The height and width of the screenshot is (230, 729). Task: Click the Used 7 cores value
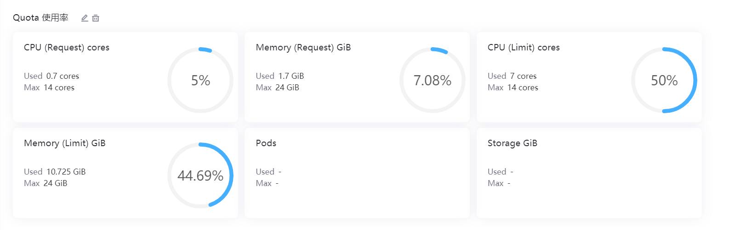pos(523,76)
